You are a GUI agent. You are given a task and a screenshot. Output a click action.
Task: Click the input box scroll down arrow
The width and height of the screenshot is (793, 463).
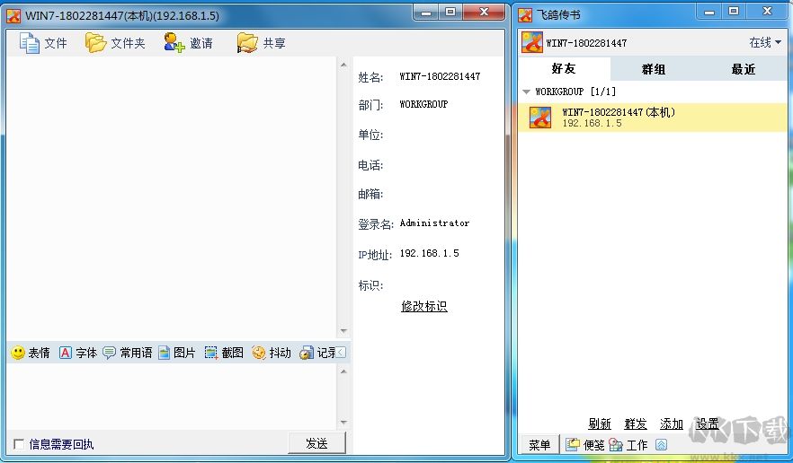point(343,422)
